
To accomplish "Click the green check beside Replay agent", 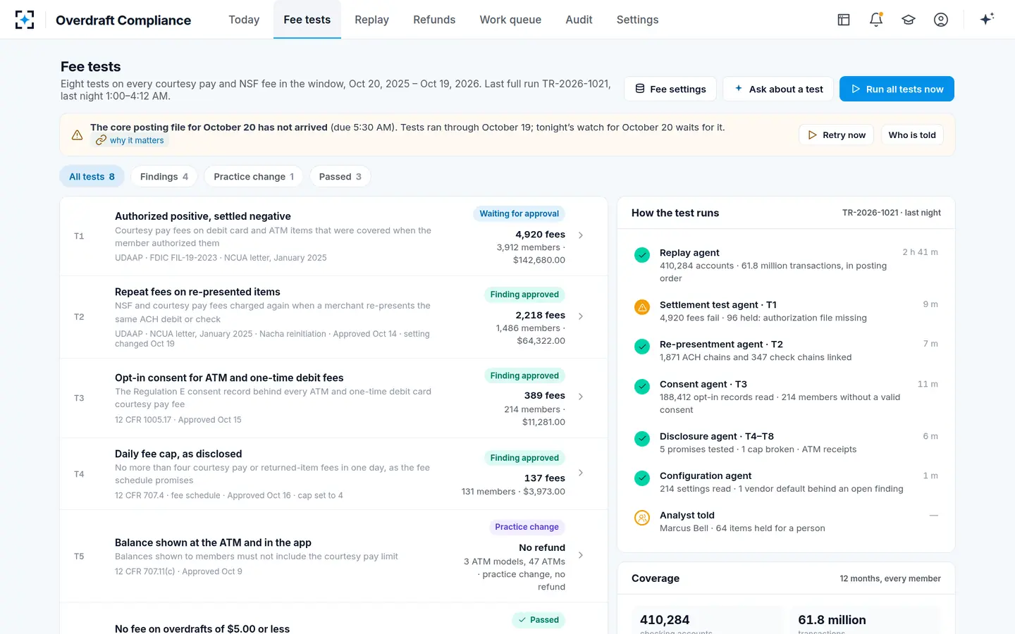I will pos(642,255).
